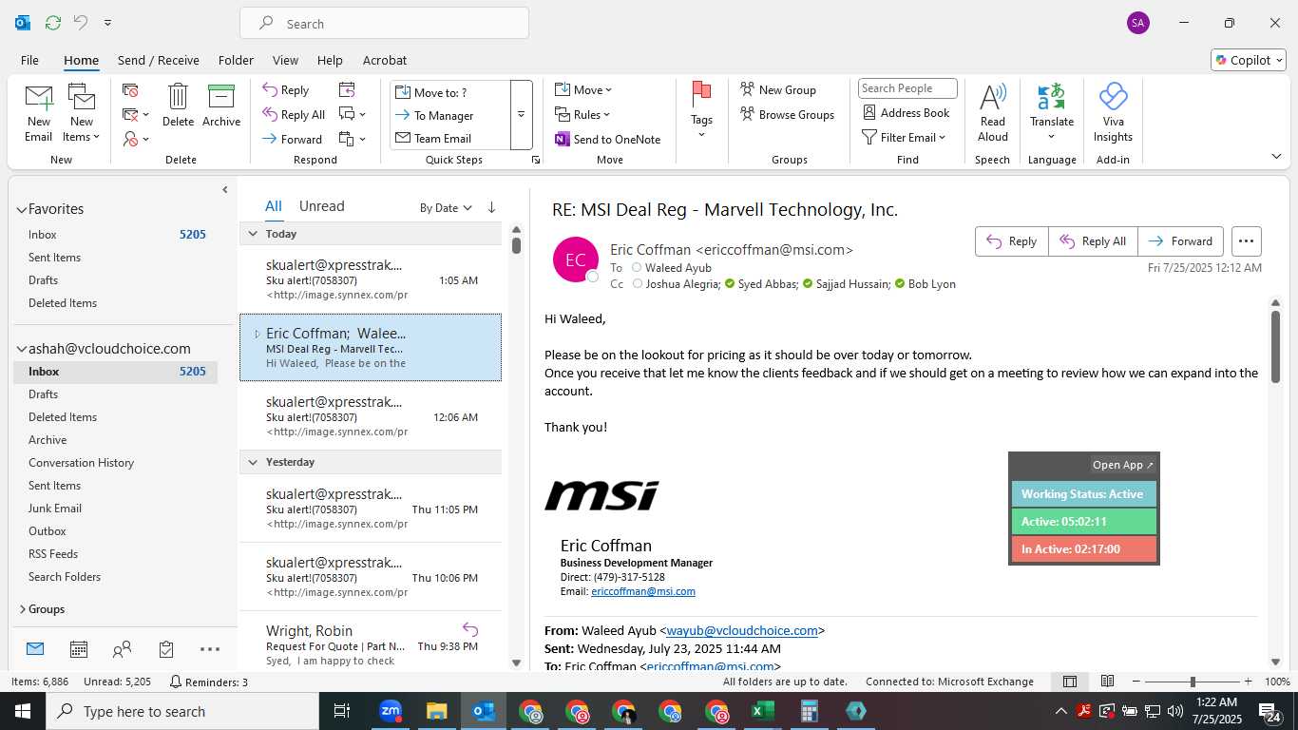Open the Move dropdown

pos(583,89)
